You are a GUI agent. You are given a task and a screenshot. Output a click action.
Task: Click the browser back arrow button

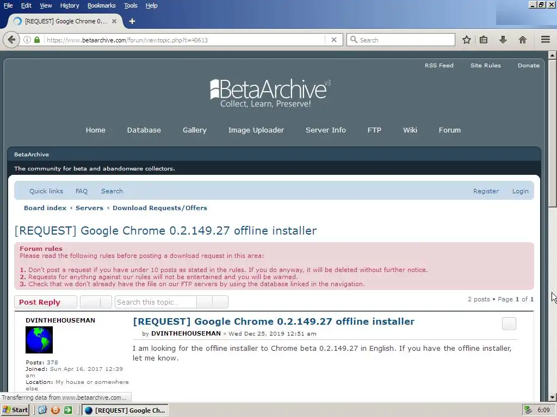[x=11, y=40]
